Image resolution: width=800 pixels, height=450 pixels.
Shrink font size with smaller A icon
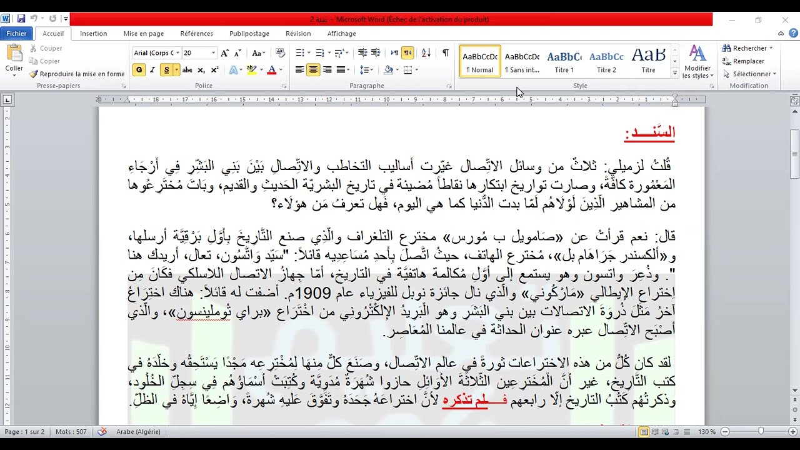(x=238, y=53)
